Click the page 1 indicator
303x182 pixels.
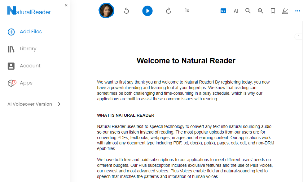coord(299,37)
